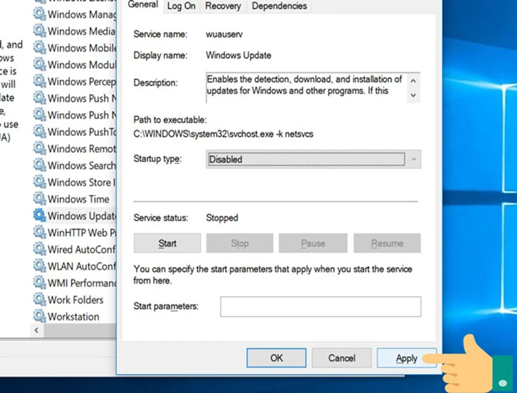Open the Startup type dropdown showing Disabled
This screenshot has width=517, height=393.
(x=313, y=159)
